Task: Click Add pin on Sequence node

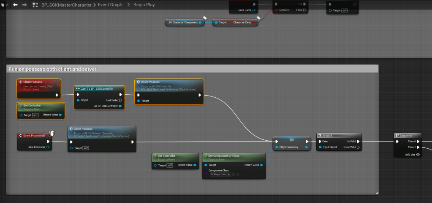Action: coord(412,155)
